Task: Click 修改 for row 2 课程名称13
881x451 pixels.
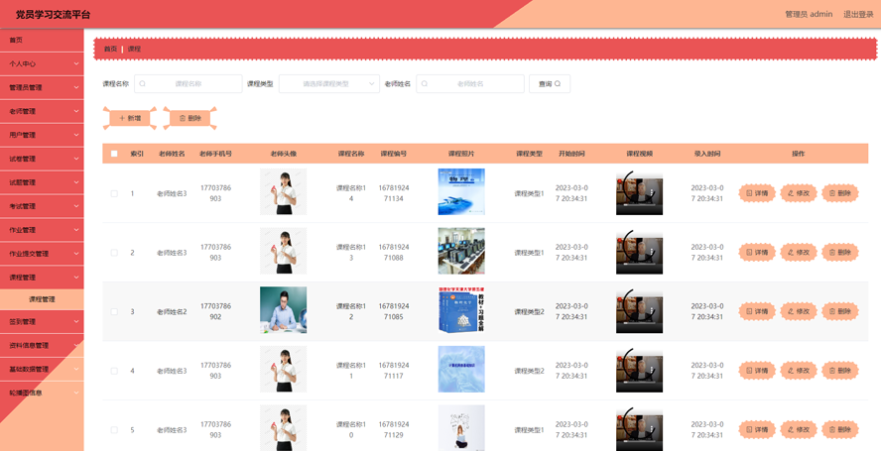Action: click(799, 252)
